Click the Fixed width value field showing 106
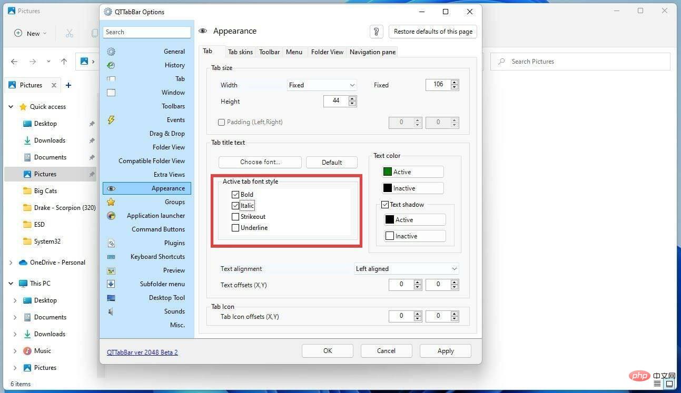681x393 pixels. [x=438, y=85]
